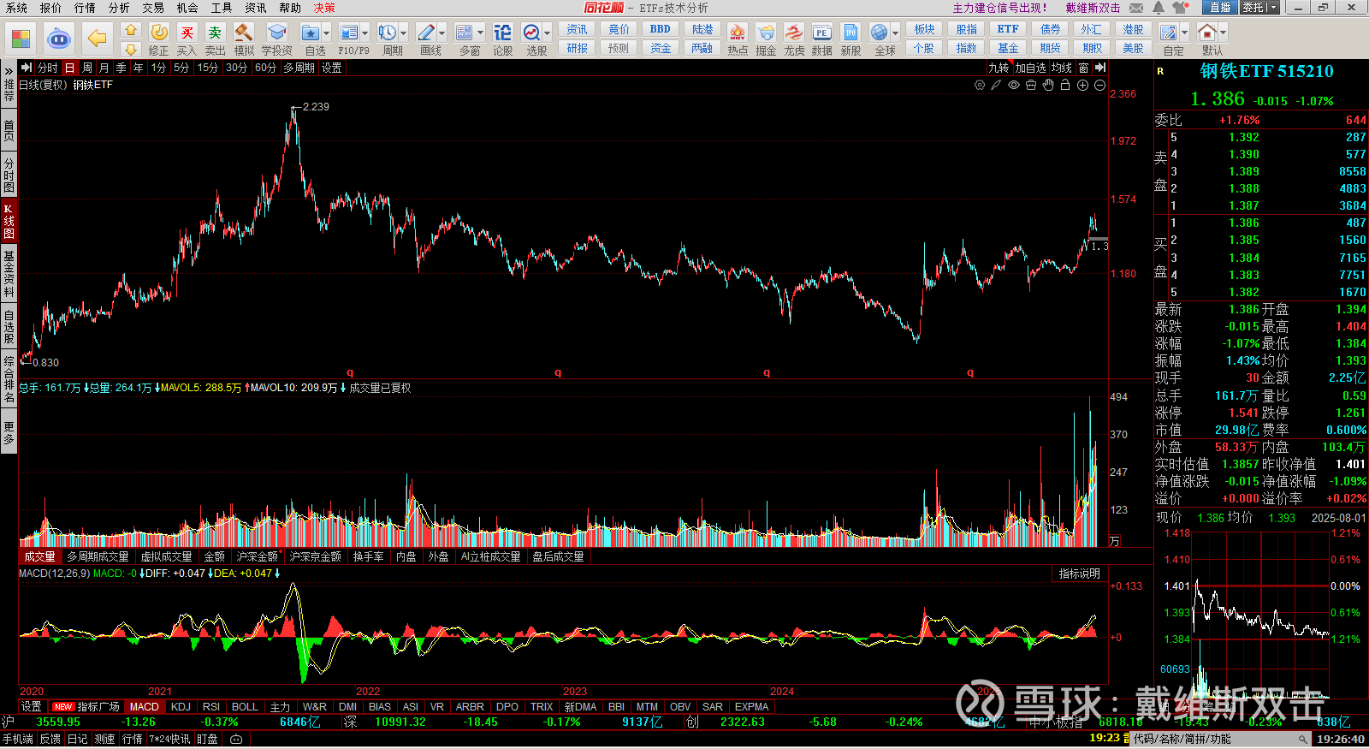Expand the 多窗 dropdown arrow
The width and height of the screenshot is (1369, 749).
[x=481, y=33]
